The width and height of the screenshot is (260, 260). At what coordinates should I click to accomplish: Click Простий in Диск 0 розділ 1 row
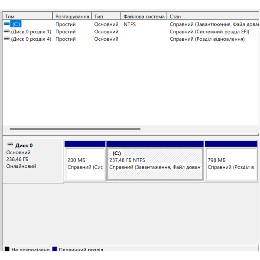[x=65, y=32]
